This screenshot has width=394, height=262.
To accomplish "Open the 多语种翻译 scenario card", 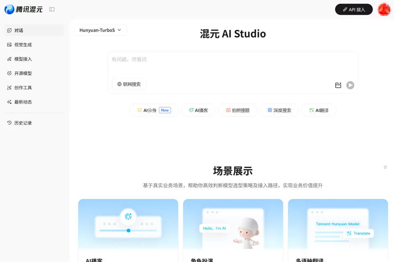I will pyautogui.click(x=338, y=230).
